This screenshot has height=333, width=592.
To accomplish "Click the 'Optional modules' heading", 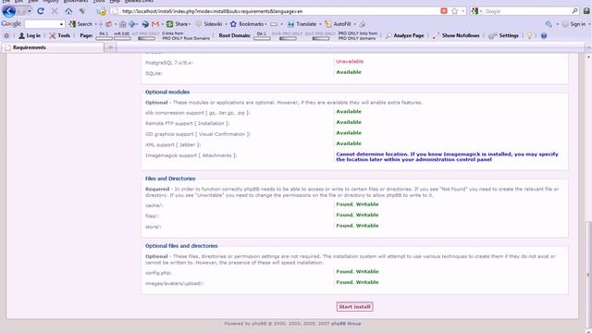I will click(x=167, y=92).
